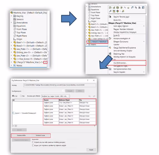This screenshot has width=159, height=155.
Task: Click the Zoom to Selection magnifier icon
Action: tap(110, 11)
